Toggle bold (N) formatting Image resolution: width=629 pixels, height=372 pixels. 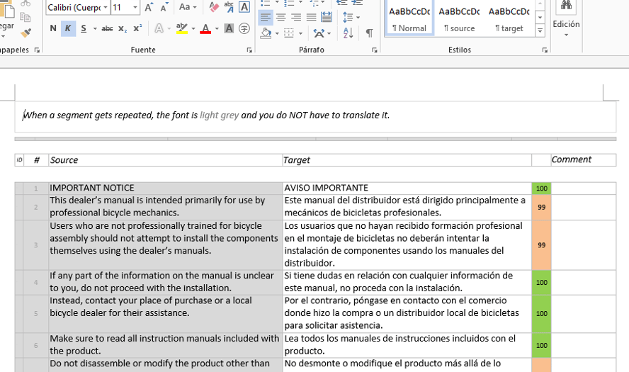[53, 28]
